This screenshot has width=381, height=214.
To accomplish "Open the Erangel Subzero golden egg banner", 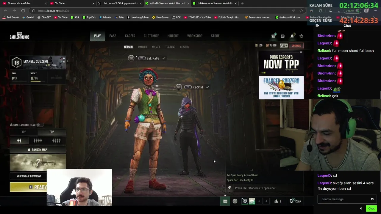I will point(281,87).
